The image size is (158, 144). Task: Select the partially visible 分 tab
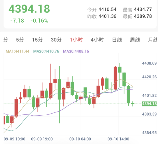tap(5, 40)
